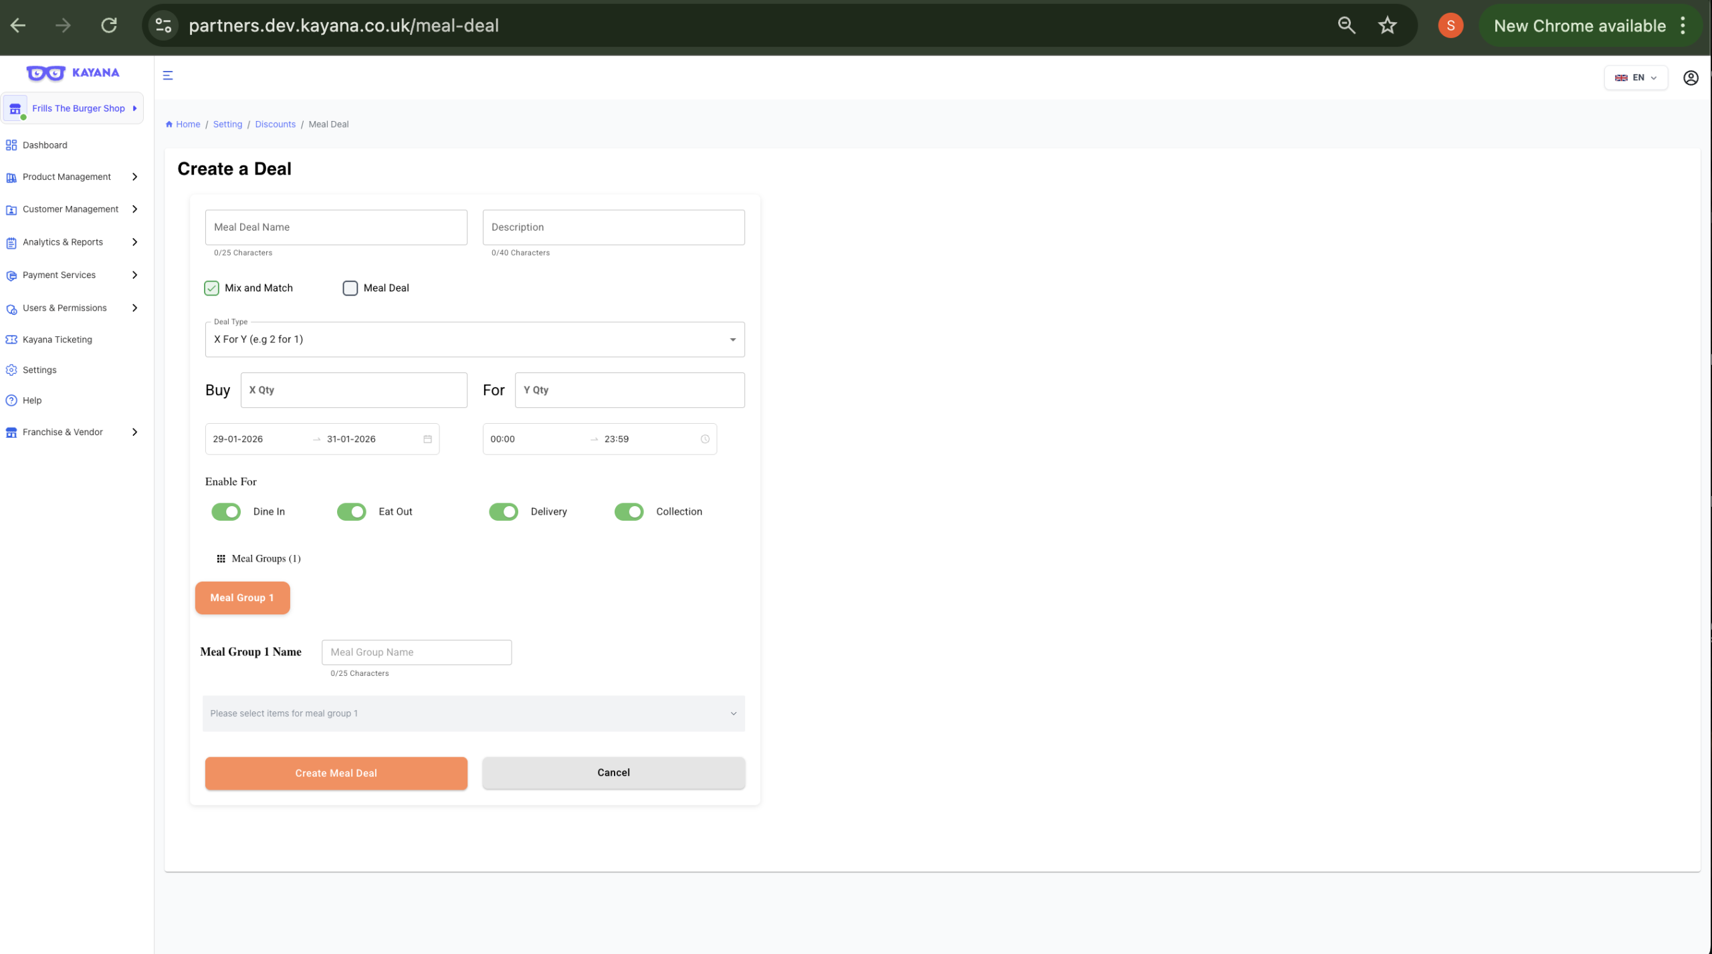1712x954 pixels.
Task: Expand the Franchise & Vendor chevron
Action: (134, 433)
